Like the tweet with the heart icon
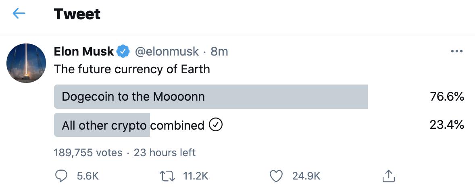 (276, 176)
